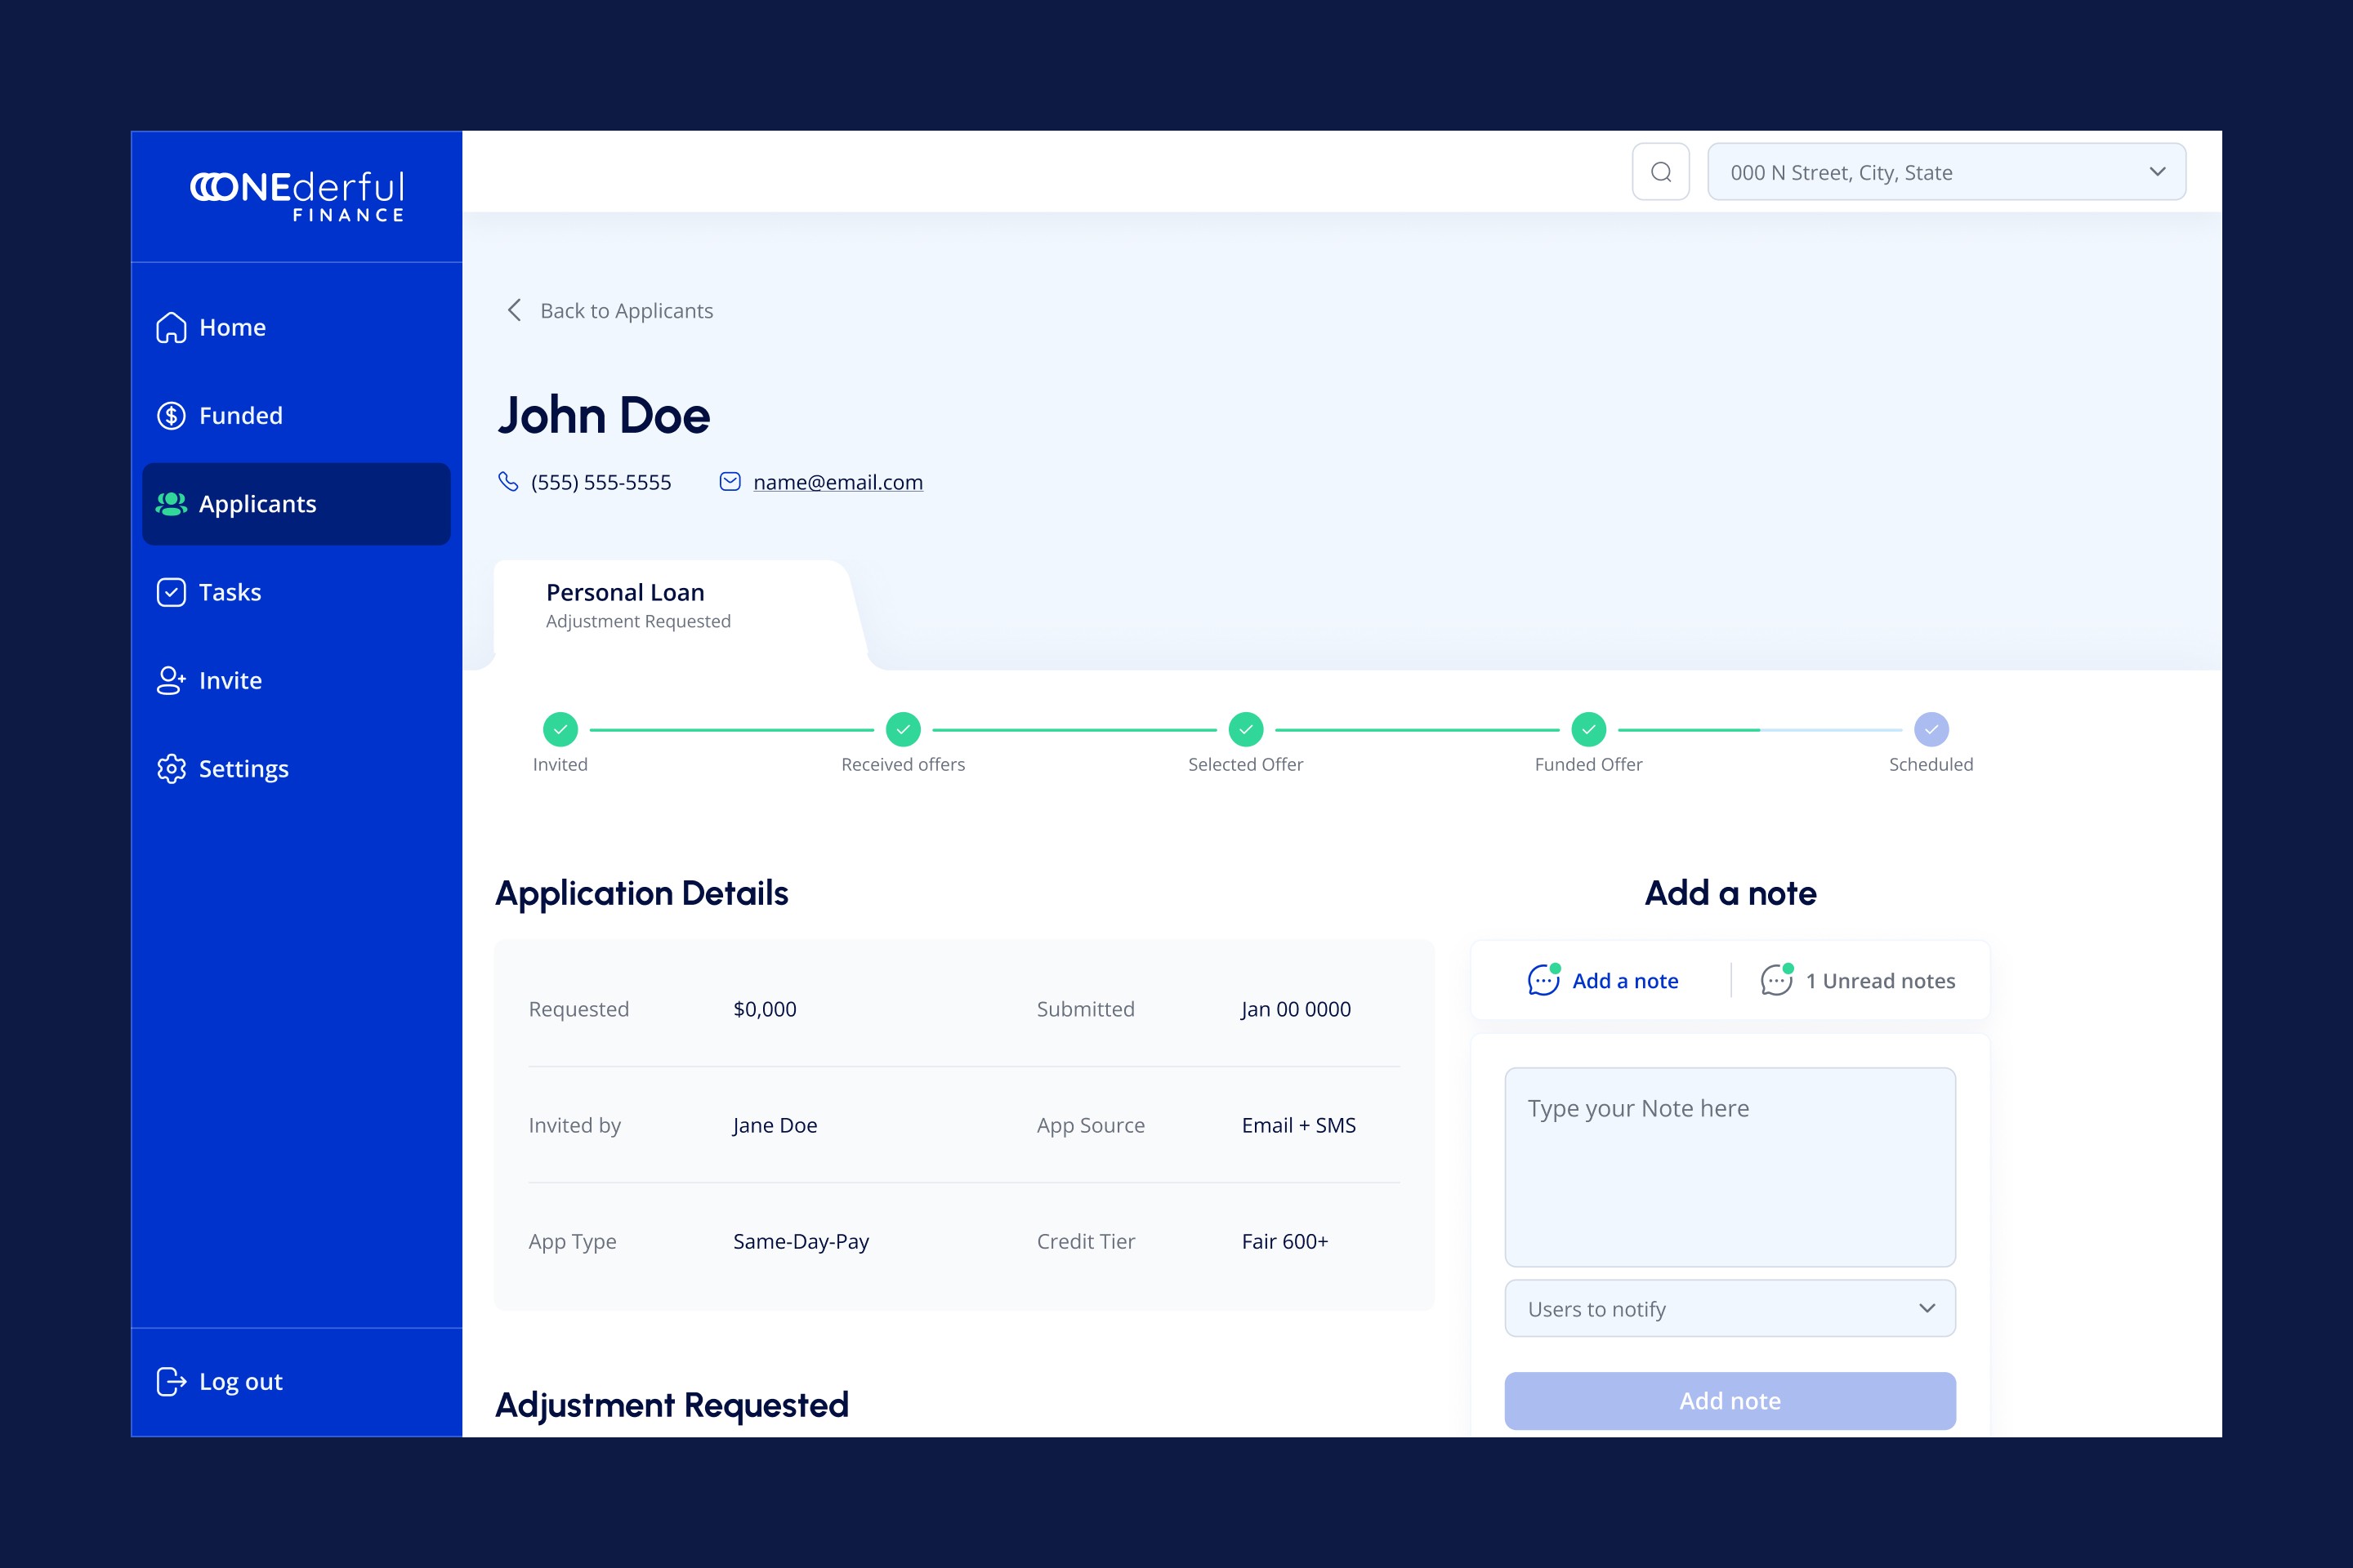Click the Funded Offer step checkmark

[x=1588, y=729]
